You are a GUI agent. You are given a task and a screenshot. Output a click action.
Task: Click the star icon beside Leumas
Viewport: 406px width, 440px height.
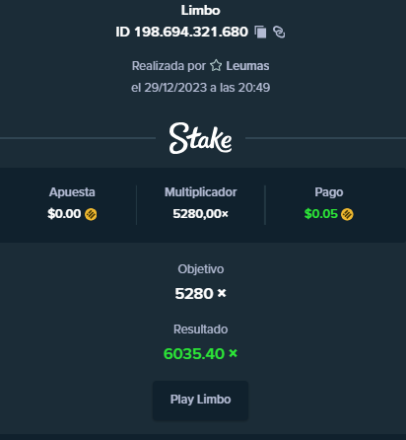point(216,65)
